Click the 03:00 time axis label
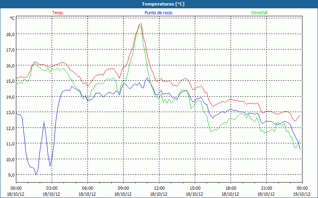The image size is (318, 198). (52, 188)
